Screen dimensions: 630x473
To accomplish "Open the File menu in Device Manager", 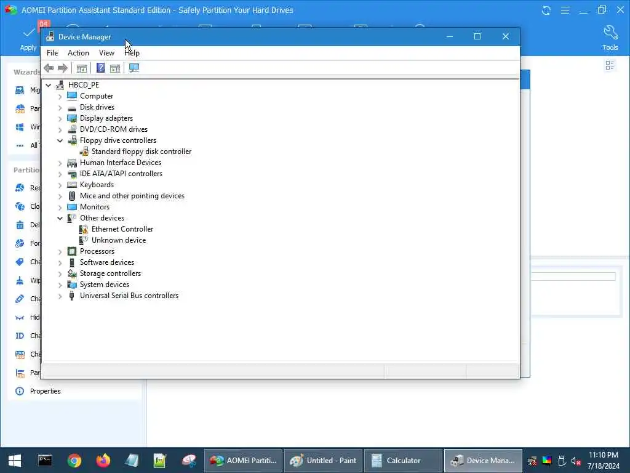I will coord(52,53).
